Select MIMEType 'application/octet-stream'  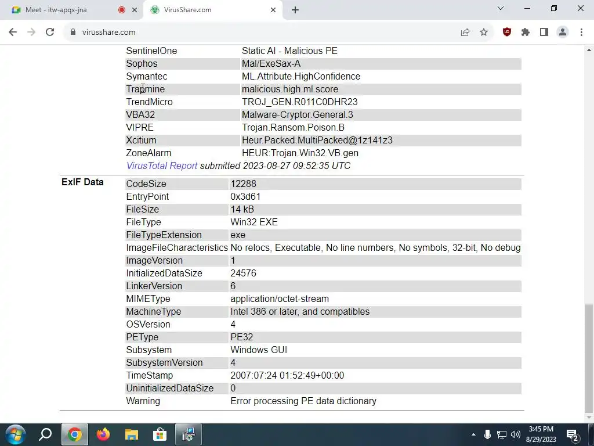[x=280, y=299]
